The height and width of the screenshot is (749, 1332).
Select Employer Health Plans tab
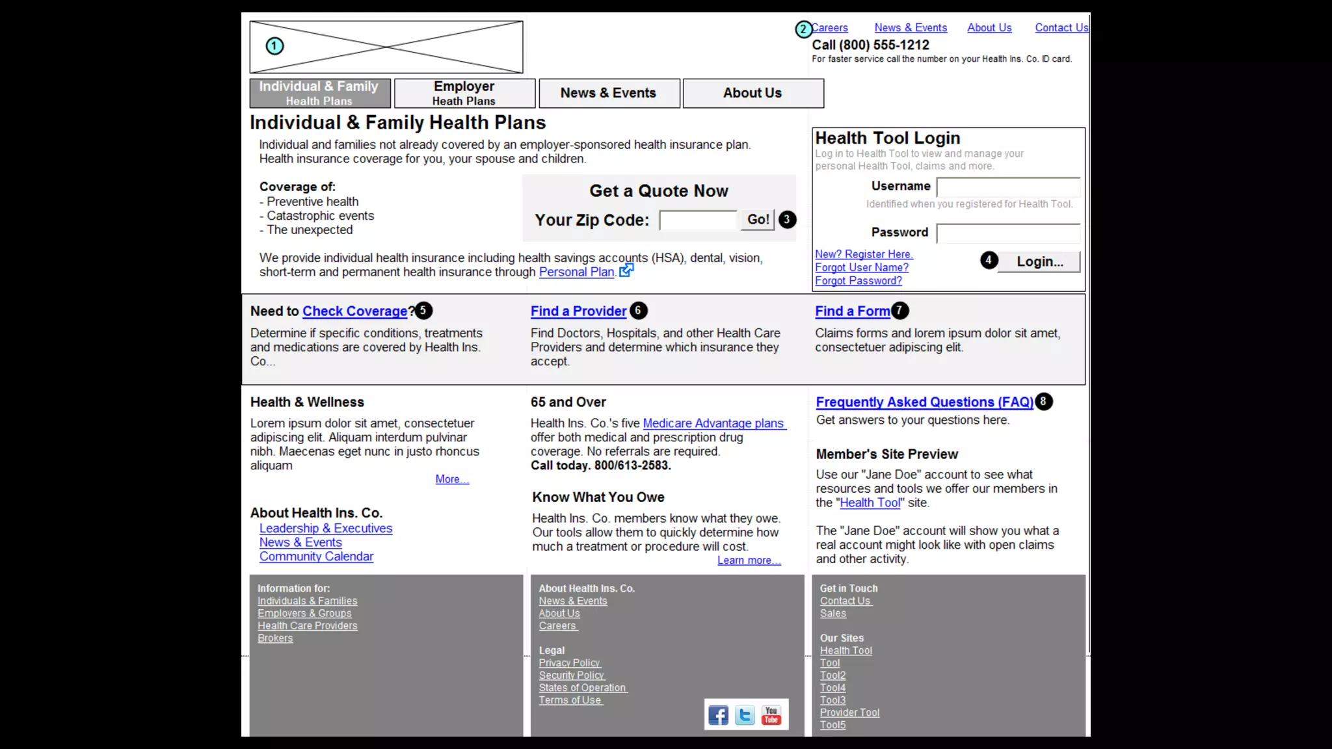pyautogui.click(x=464, y=93)
